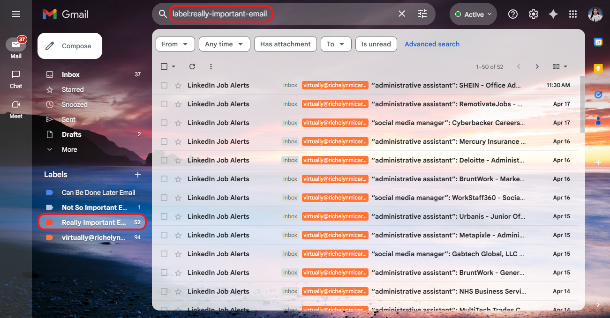Star the Urbanis Junior Of email
This screenshot has height=318, width=610.
178,216
